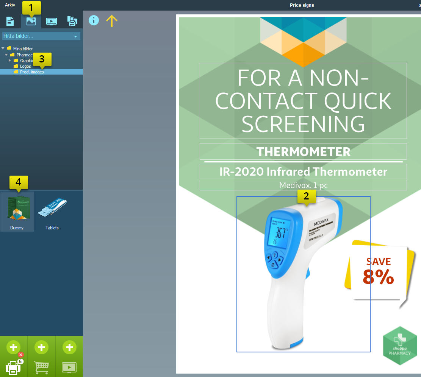The image size is (421, 377).
Task: Select the Prod. images folder
Action: (32, 72)
